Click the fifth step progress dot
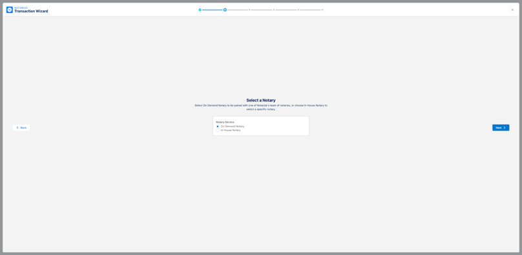Viewport: 522px width, 255px height. coord(298,10)
